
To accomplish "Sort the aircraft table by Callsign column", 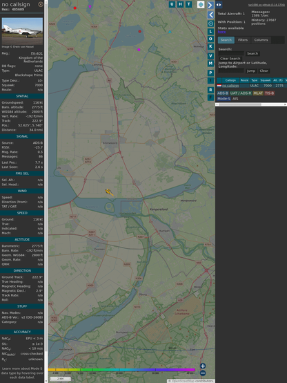I will [230, 80].
